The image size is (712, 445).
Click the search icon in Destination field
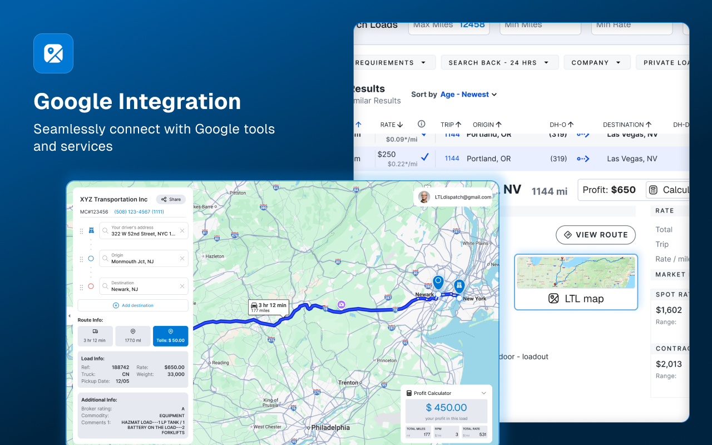coord(105,286)
